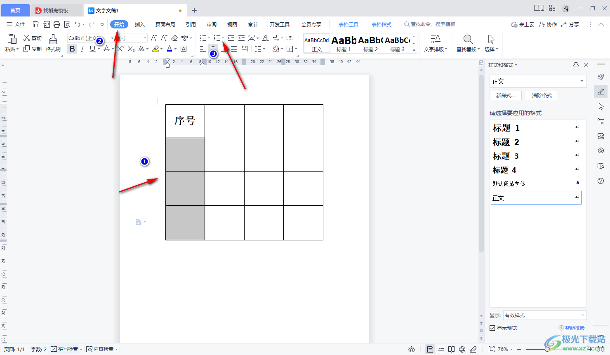Screen dimensions: 610x355
Task: Expand the bullet list dropdown
Action: pos(209,38)
